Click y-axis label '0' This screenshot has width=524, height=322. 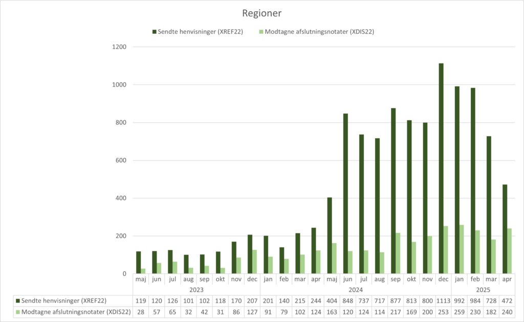(124, 274)
